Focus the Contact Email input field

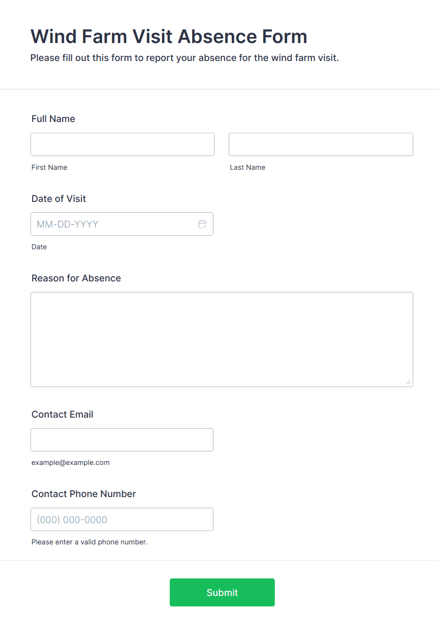coord(122,440)
